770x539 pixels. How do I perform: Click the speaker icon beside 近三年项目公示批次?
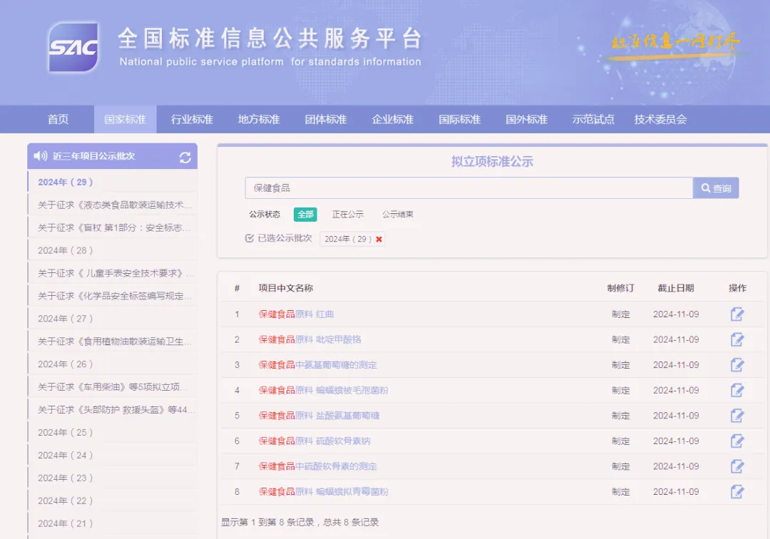pos(40,156)
